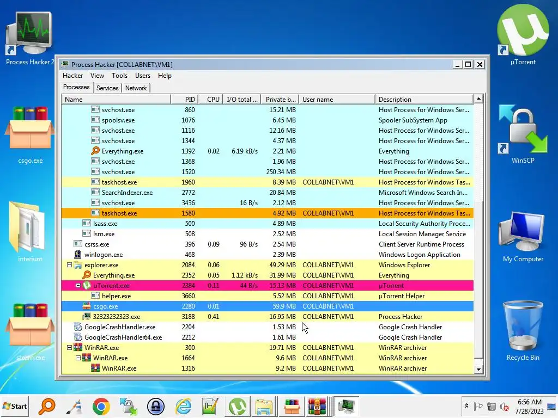This screenshot has width=558, height=418.
Task: Sort by the User name column header
Action: click(x=337, y=100)
